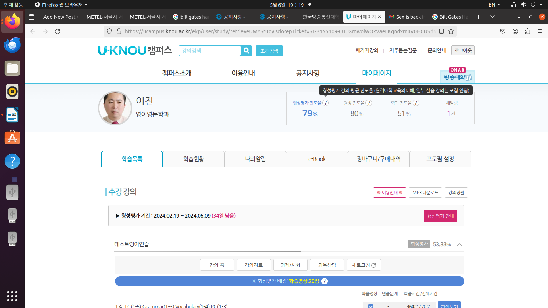
Task: Click the pink 형성평가 안내 button
Action: (x=440, y=216)
